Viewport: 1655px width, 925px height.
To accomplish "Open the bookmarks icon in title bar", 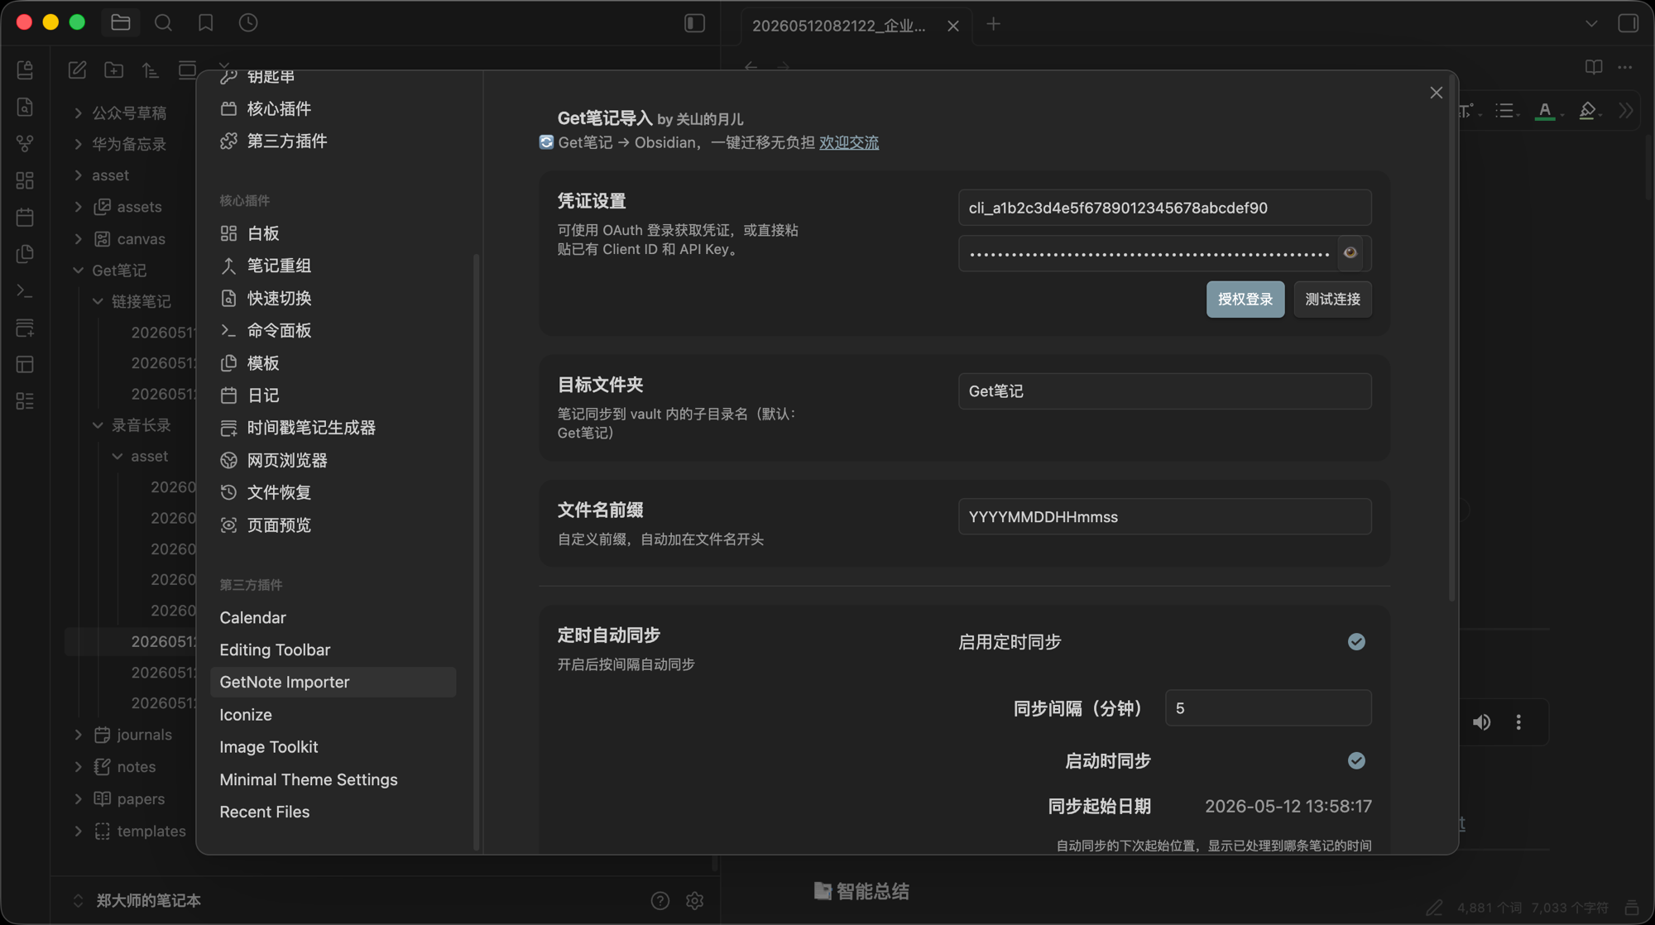I will tap(205, 23).
